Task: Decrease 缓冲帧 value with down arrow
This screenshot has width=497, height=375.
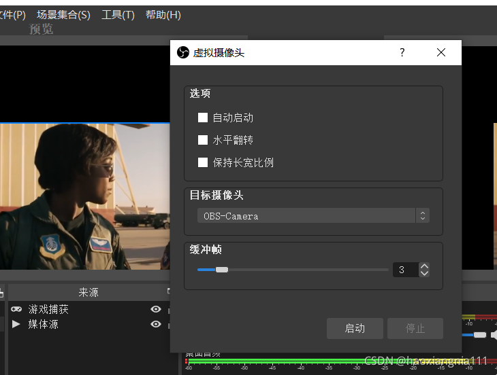Action: 424,274
